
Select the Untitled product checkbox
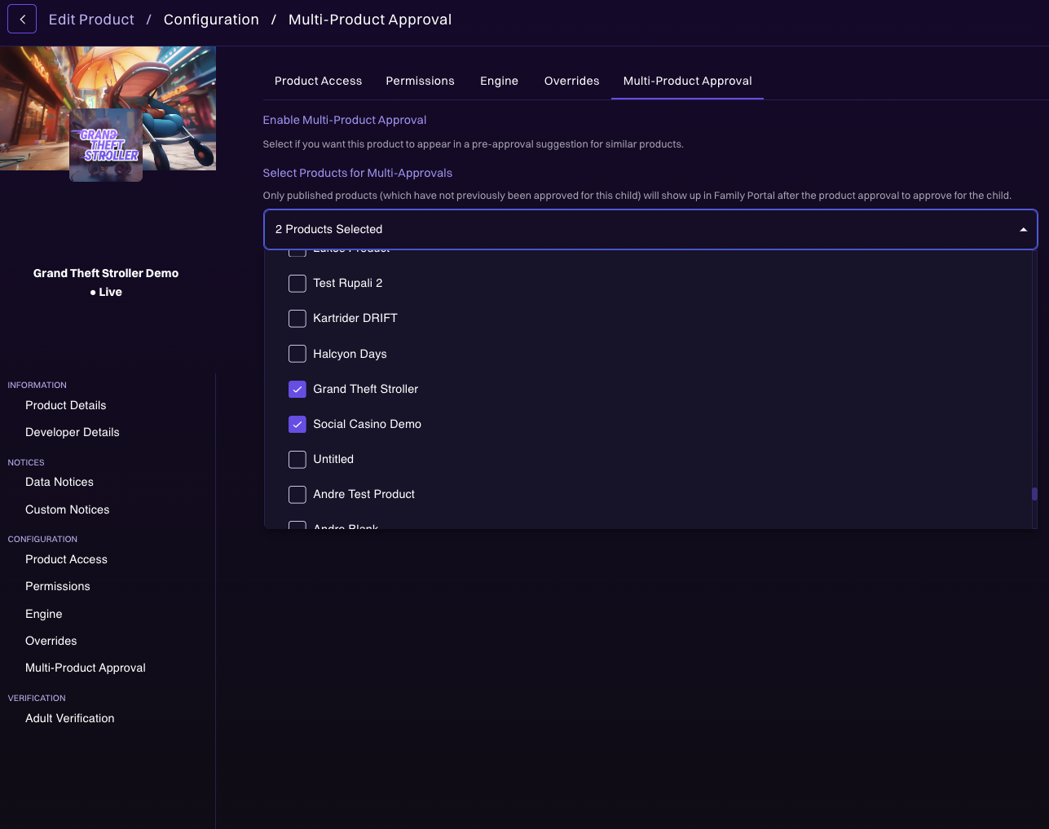pyautogui.click(x=298, y=460)
